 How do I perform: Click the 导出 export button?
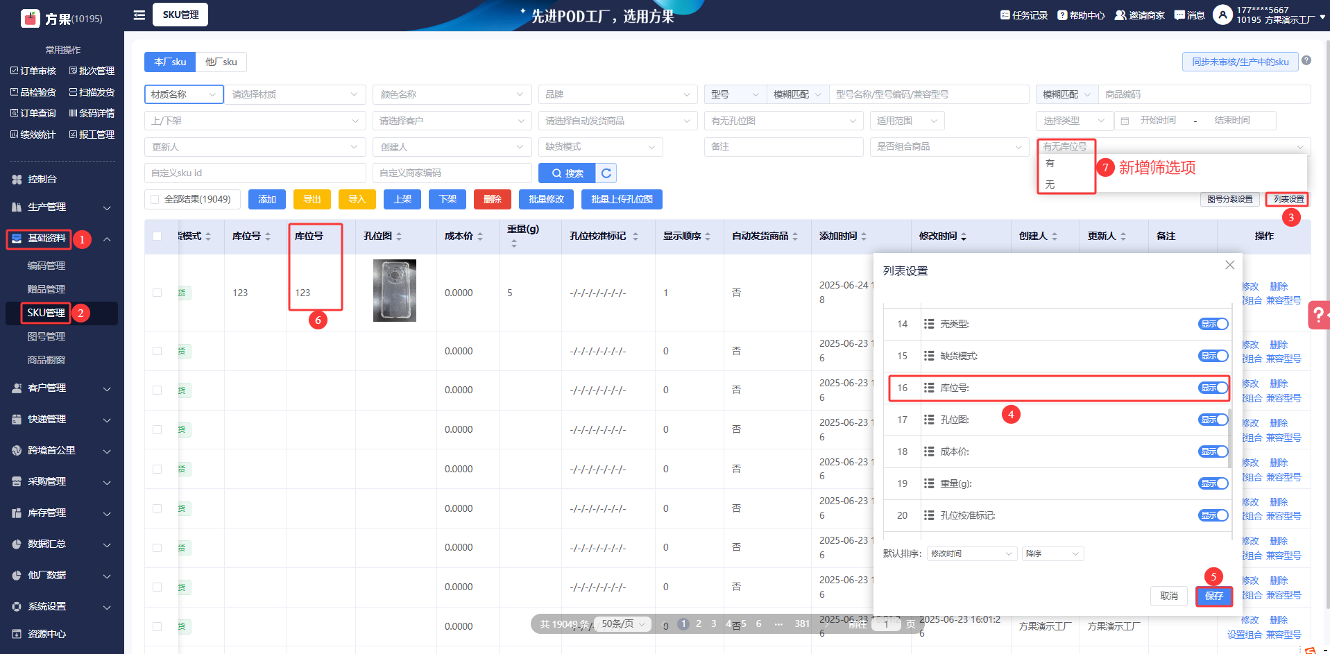(312, 199)
